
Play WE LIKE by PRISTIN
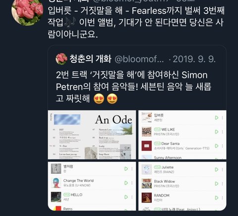click(x=217, y=132)
